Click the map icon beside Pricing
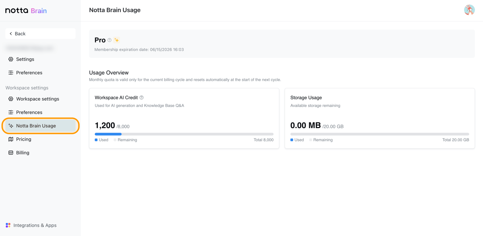The image size is (483, 236). (x=11, y=139)
